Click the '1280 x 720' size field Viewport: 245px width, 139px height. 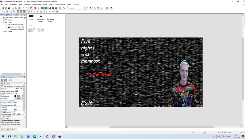(19, 89)
